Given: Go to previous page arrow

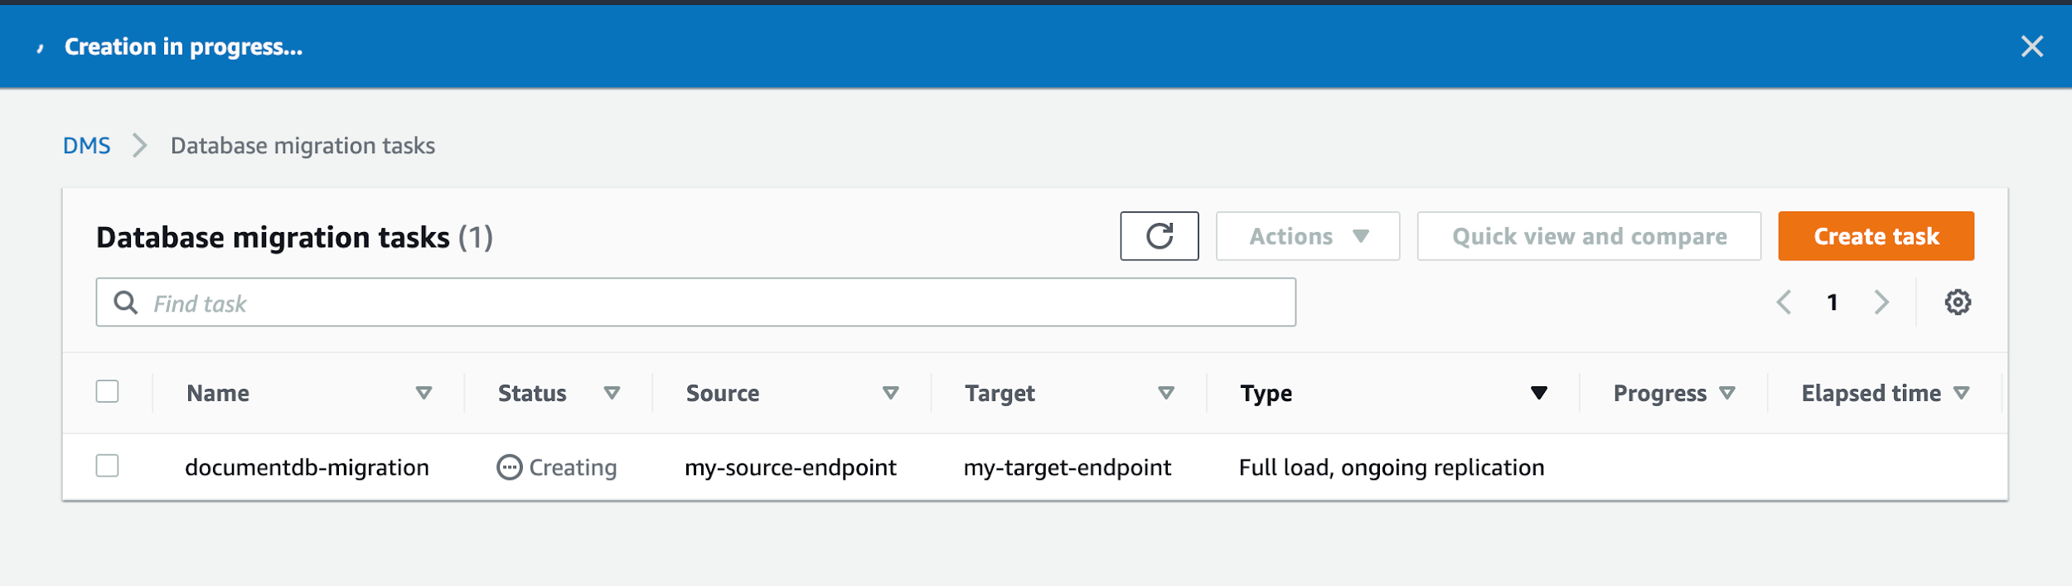Looking at the screenshot, I should 1784,303.
